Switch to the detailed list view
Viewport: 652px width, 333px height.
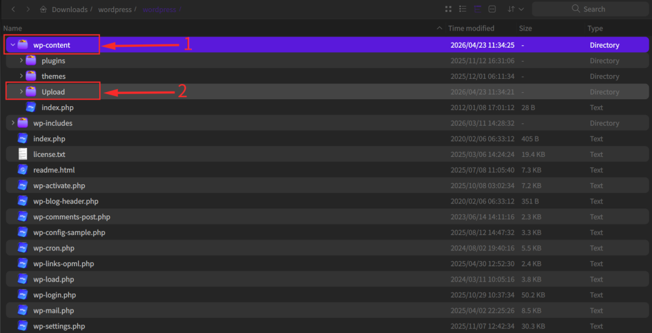click(462, 9)
